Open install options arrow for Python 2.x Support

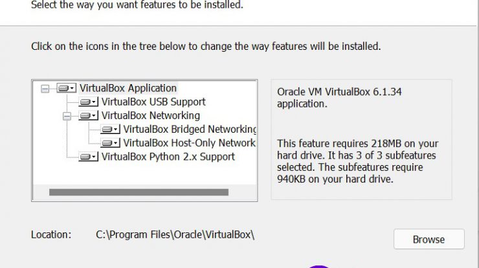pyautogui.click(x=94, y=157)
